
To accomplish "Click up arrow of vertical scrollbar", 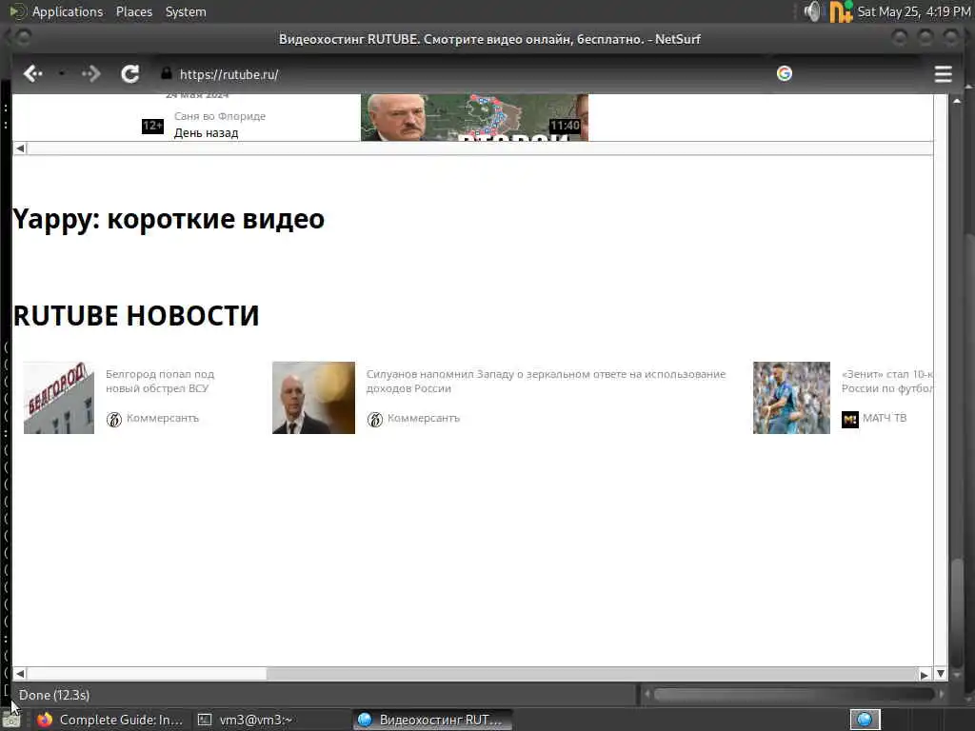I will 957,101.
